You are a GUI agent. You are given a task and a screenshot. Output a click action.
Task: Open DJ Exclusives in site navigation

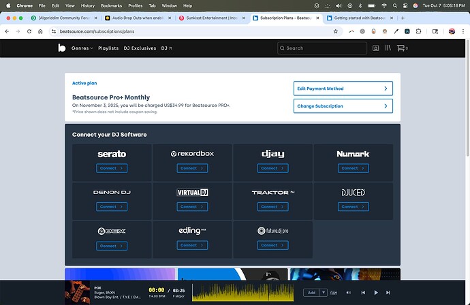click(140, 48)
